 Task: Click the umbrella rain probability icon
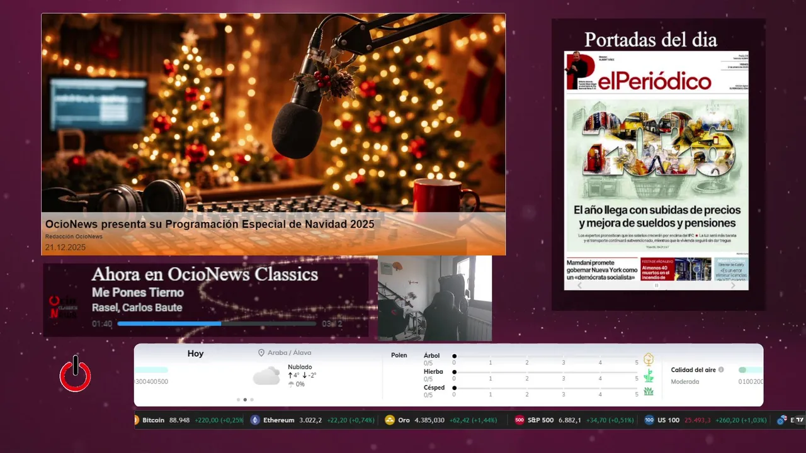[291, 384]
